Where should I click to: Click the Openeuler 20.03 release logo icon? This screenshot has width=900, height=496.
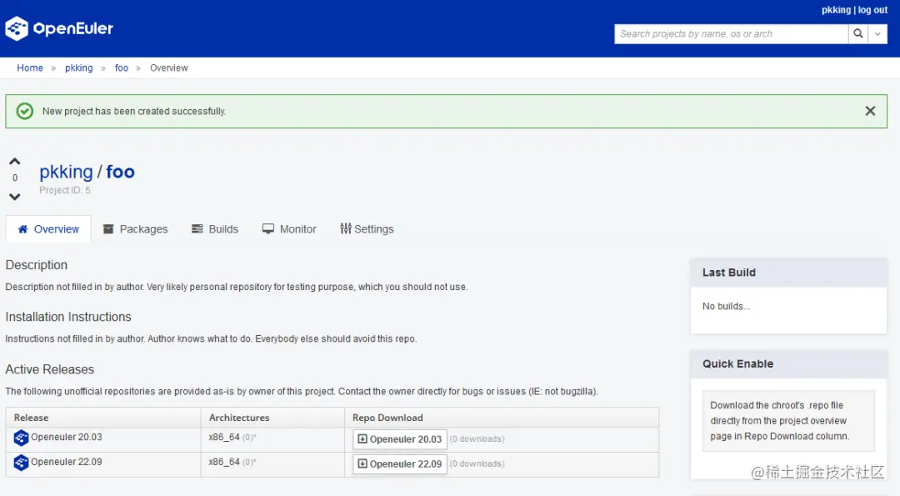(21, 438)
